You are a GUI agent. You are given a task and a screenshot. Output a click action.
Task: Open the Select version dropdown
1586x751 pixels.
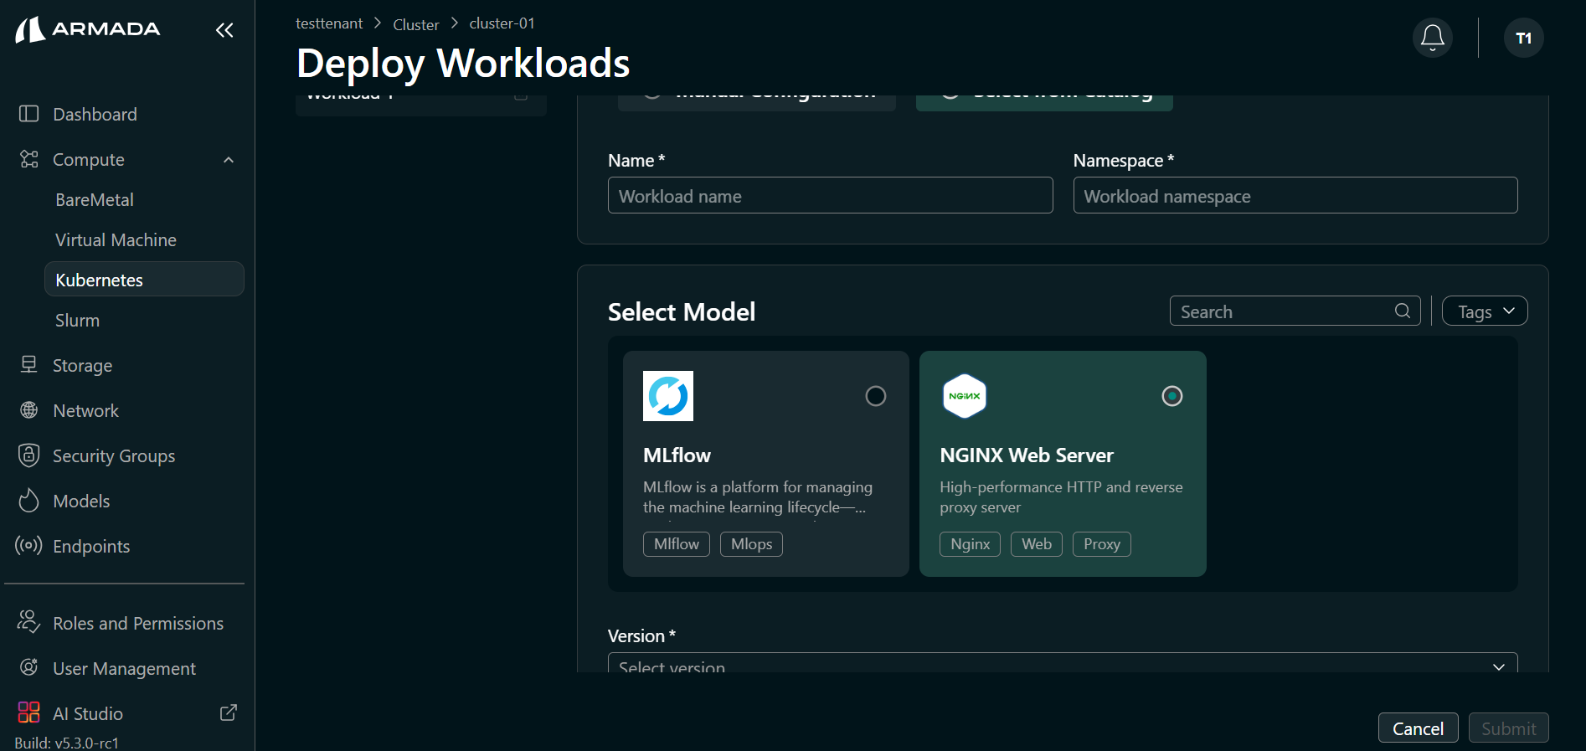[1063, 662]
